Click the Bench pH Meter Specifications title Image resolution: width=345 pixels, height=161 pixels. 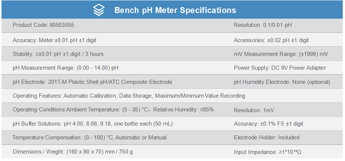(175, 10)
